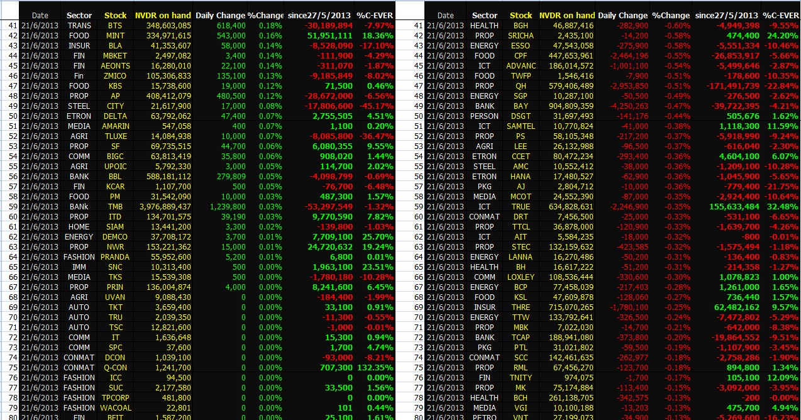The height and width of the screenshot is (420, 801).
Task: Select the IMM sector cell
Action: [x=79, y=267]
